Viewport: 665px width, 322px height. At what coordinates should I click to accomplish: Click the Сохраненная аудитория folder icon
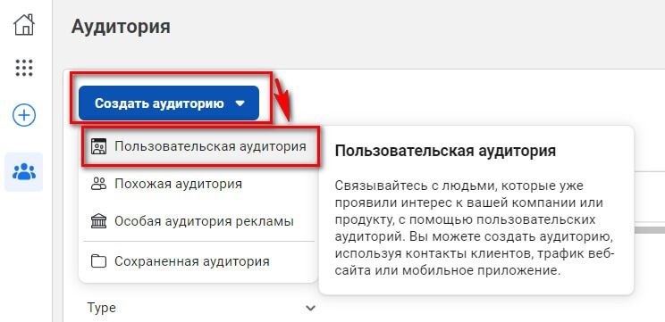[x=98, y=261]
